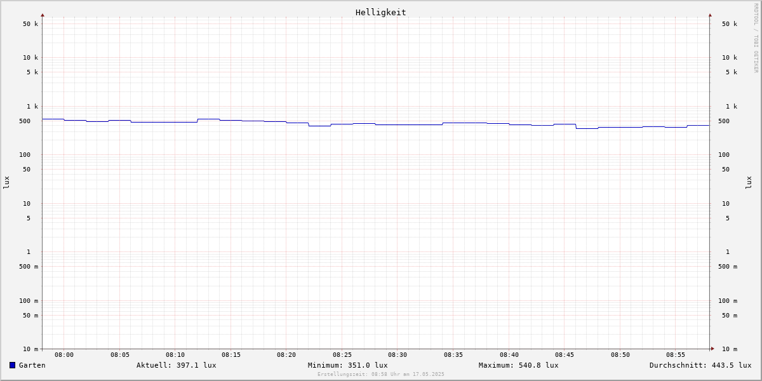Screen dimensions: 762x381
Task: Click the 08:45 time axis label
Action: pyautogui.click(x=565, y=355)
